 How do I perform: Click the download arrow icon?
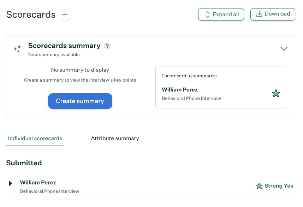click(259, 14)
